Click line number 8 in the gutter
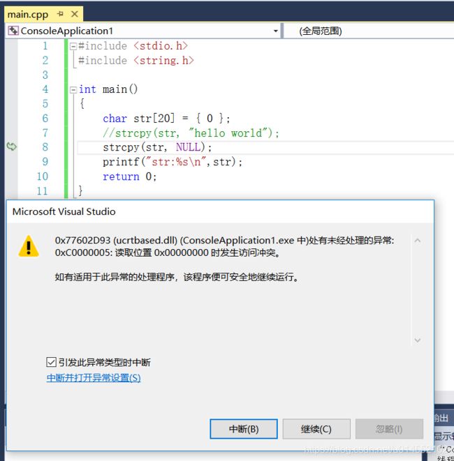This screenshot has width=454, height=461. click(45, 146)
